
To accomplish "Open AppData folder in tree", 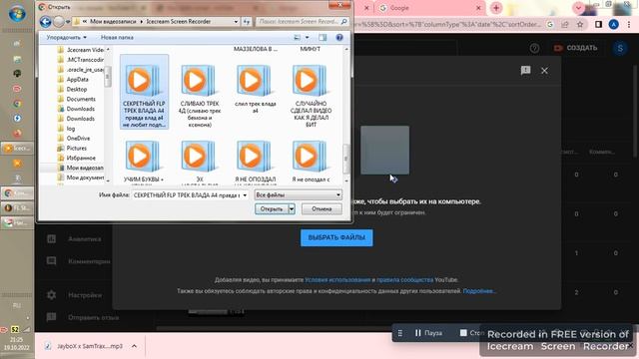I will tap(77, 80).
